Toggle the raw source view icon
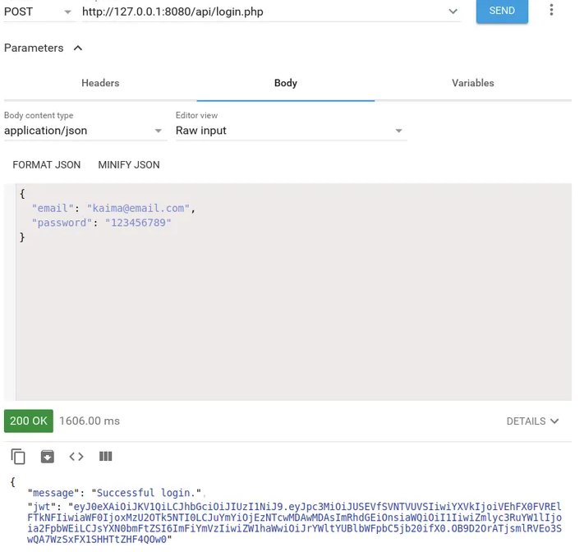This screenshot has height=552, width=584. click(x=76, y=457)
